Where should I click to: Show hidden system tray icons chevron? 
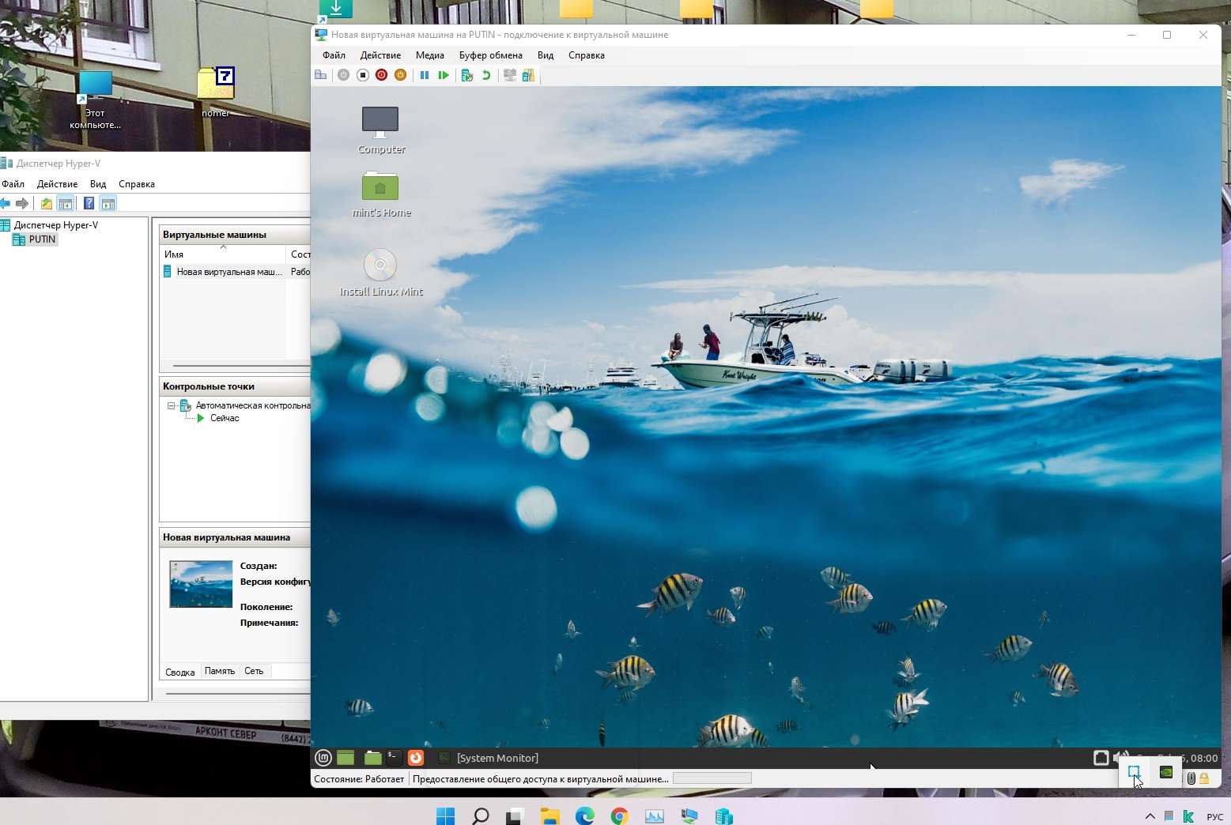1150,816
